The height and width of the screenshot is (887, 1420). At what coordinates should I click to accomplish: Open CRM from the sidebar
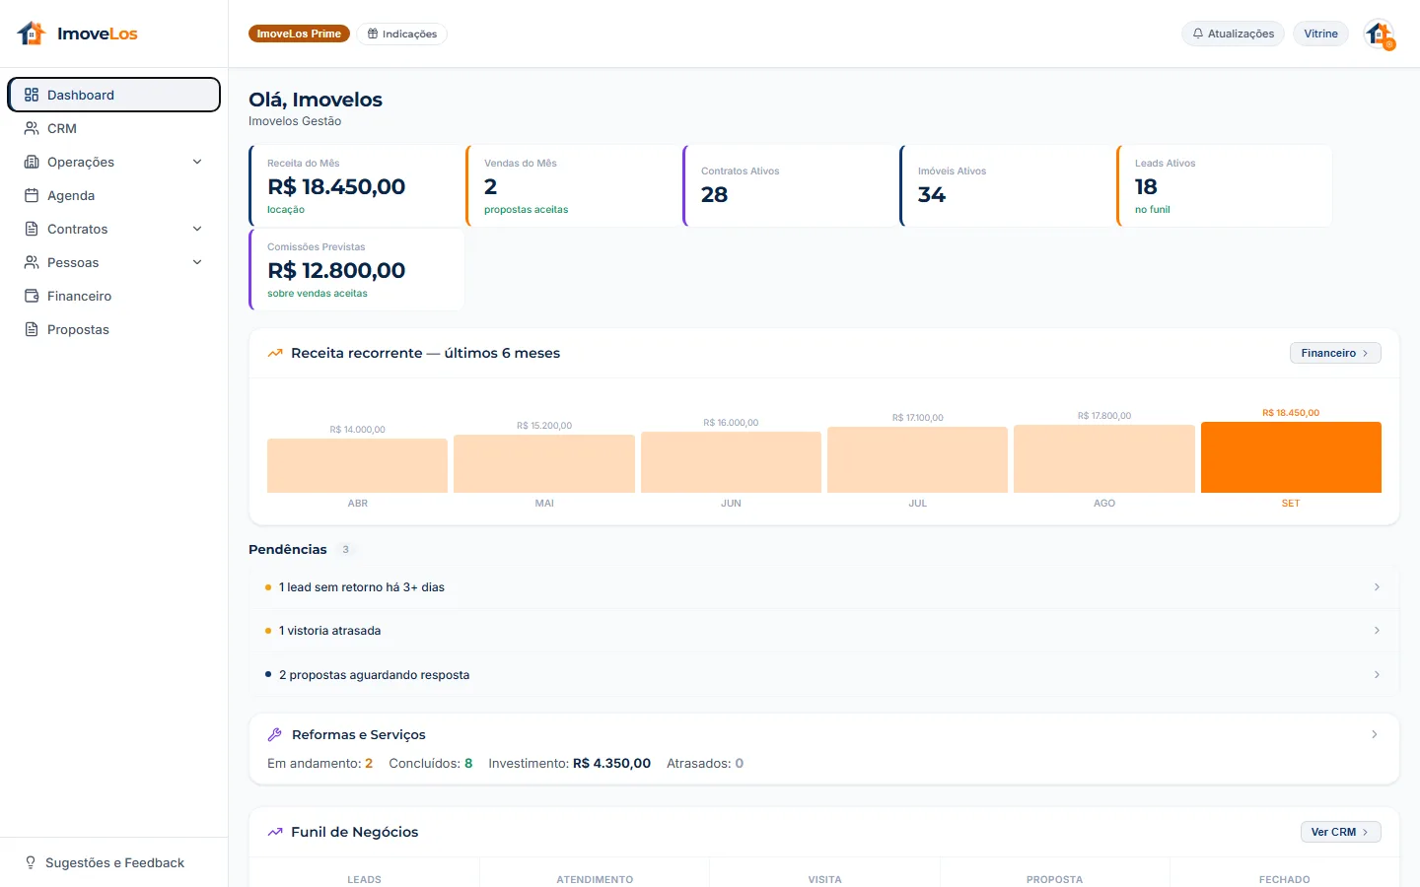(113, 128)
